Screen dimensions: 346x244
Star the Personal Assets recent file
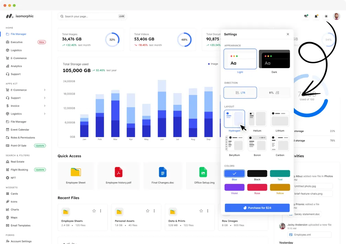(148, 211)
